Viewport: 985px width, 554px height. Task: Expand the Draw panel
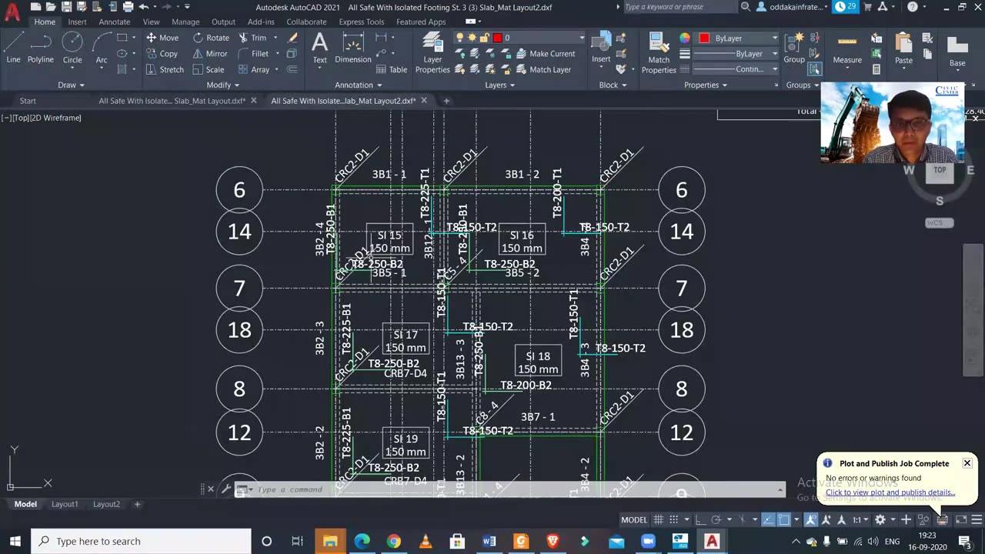pos(71,85)
